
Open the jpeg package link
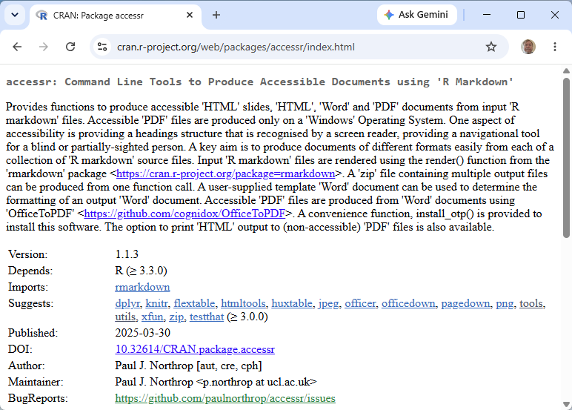[x=328, y=303]
